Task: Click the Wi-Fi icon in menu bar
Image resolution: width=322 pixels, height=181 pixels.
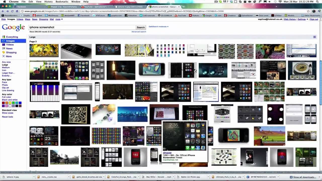Action: coord(280,2)
